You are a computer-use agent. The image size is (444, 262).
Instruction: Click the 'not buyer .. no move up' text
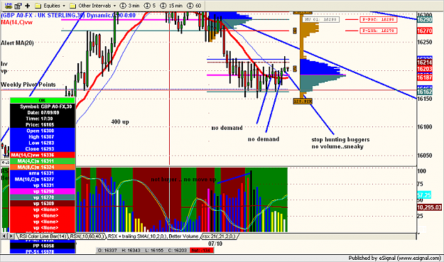click(x=183, y=180)
